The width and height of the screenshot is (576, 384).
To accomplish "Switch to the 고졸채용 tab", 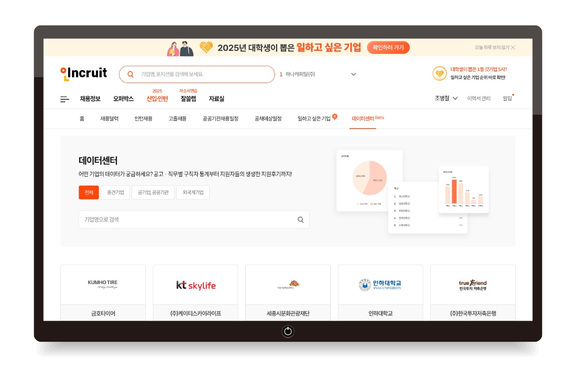I will click(178, 119).
